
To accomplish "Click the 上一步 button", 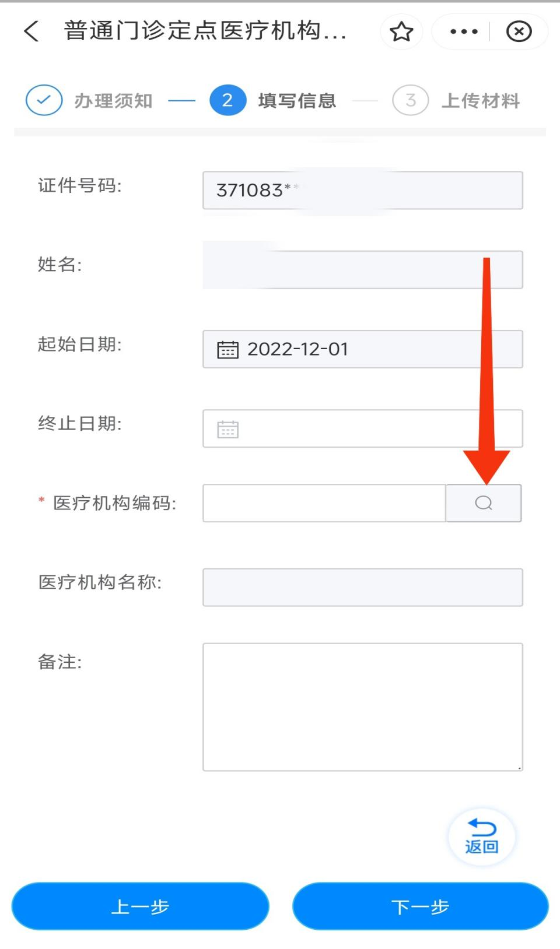I will [140, 906].
